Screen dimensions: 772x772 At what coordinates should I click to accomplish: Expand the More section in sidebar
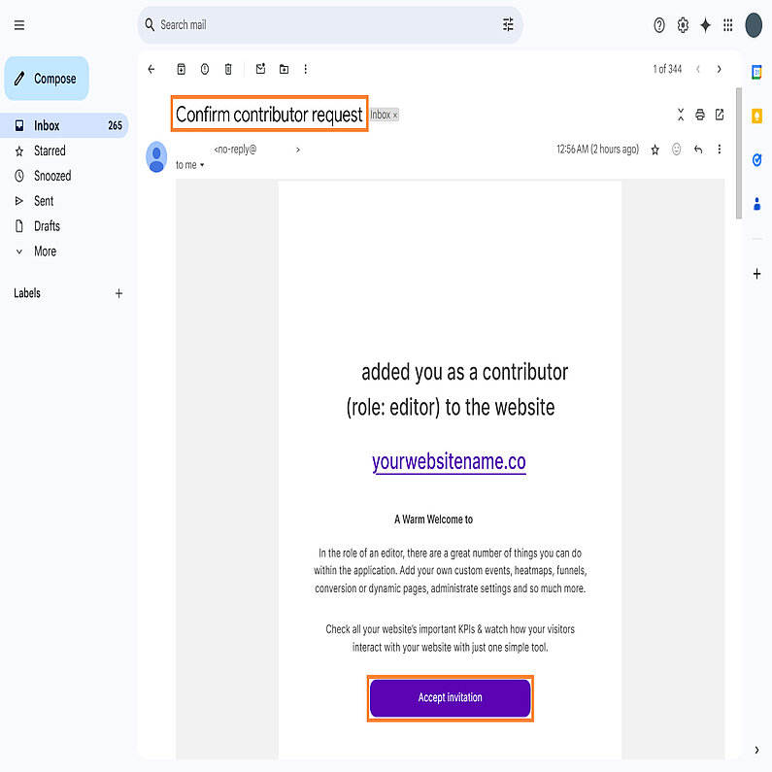coord(45,252)
